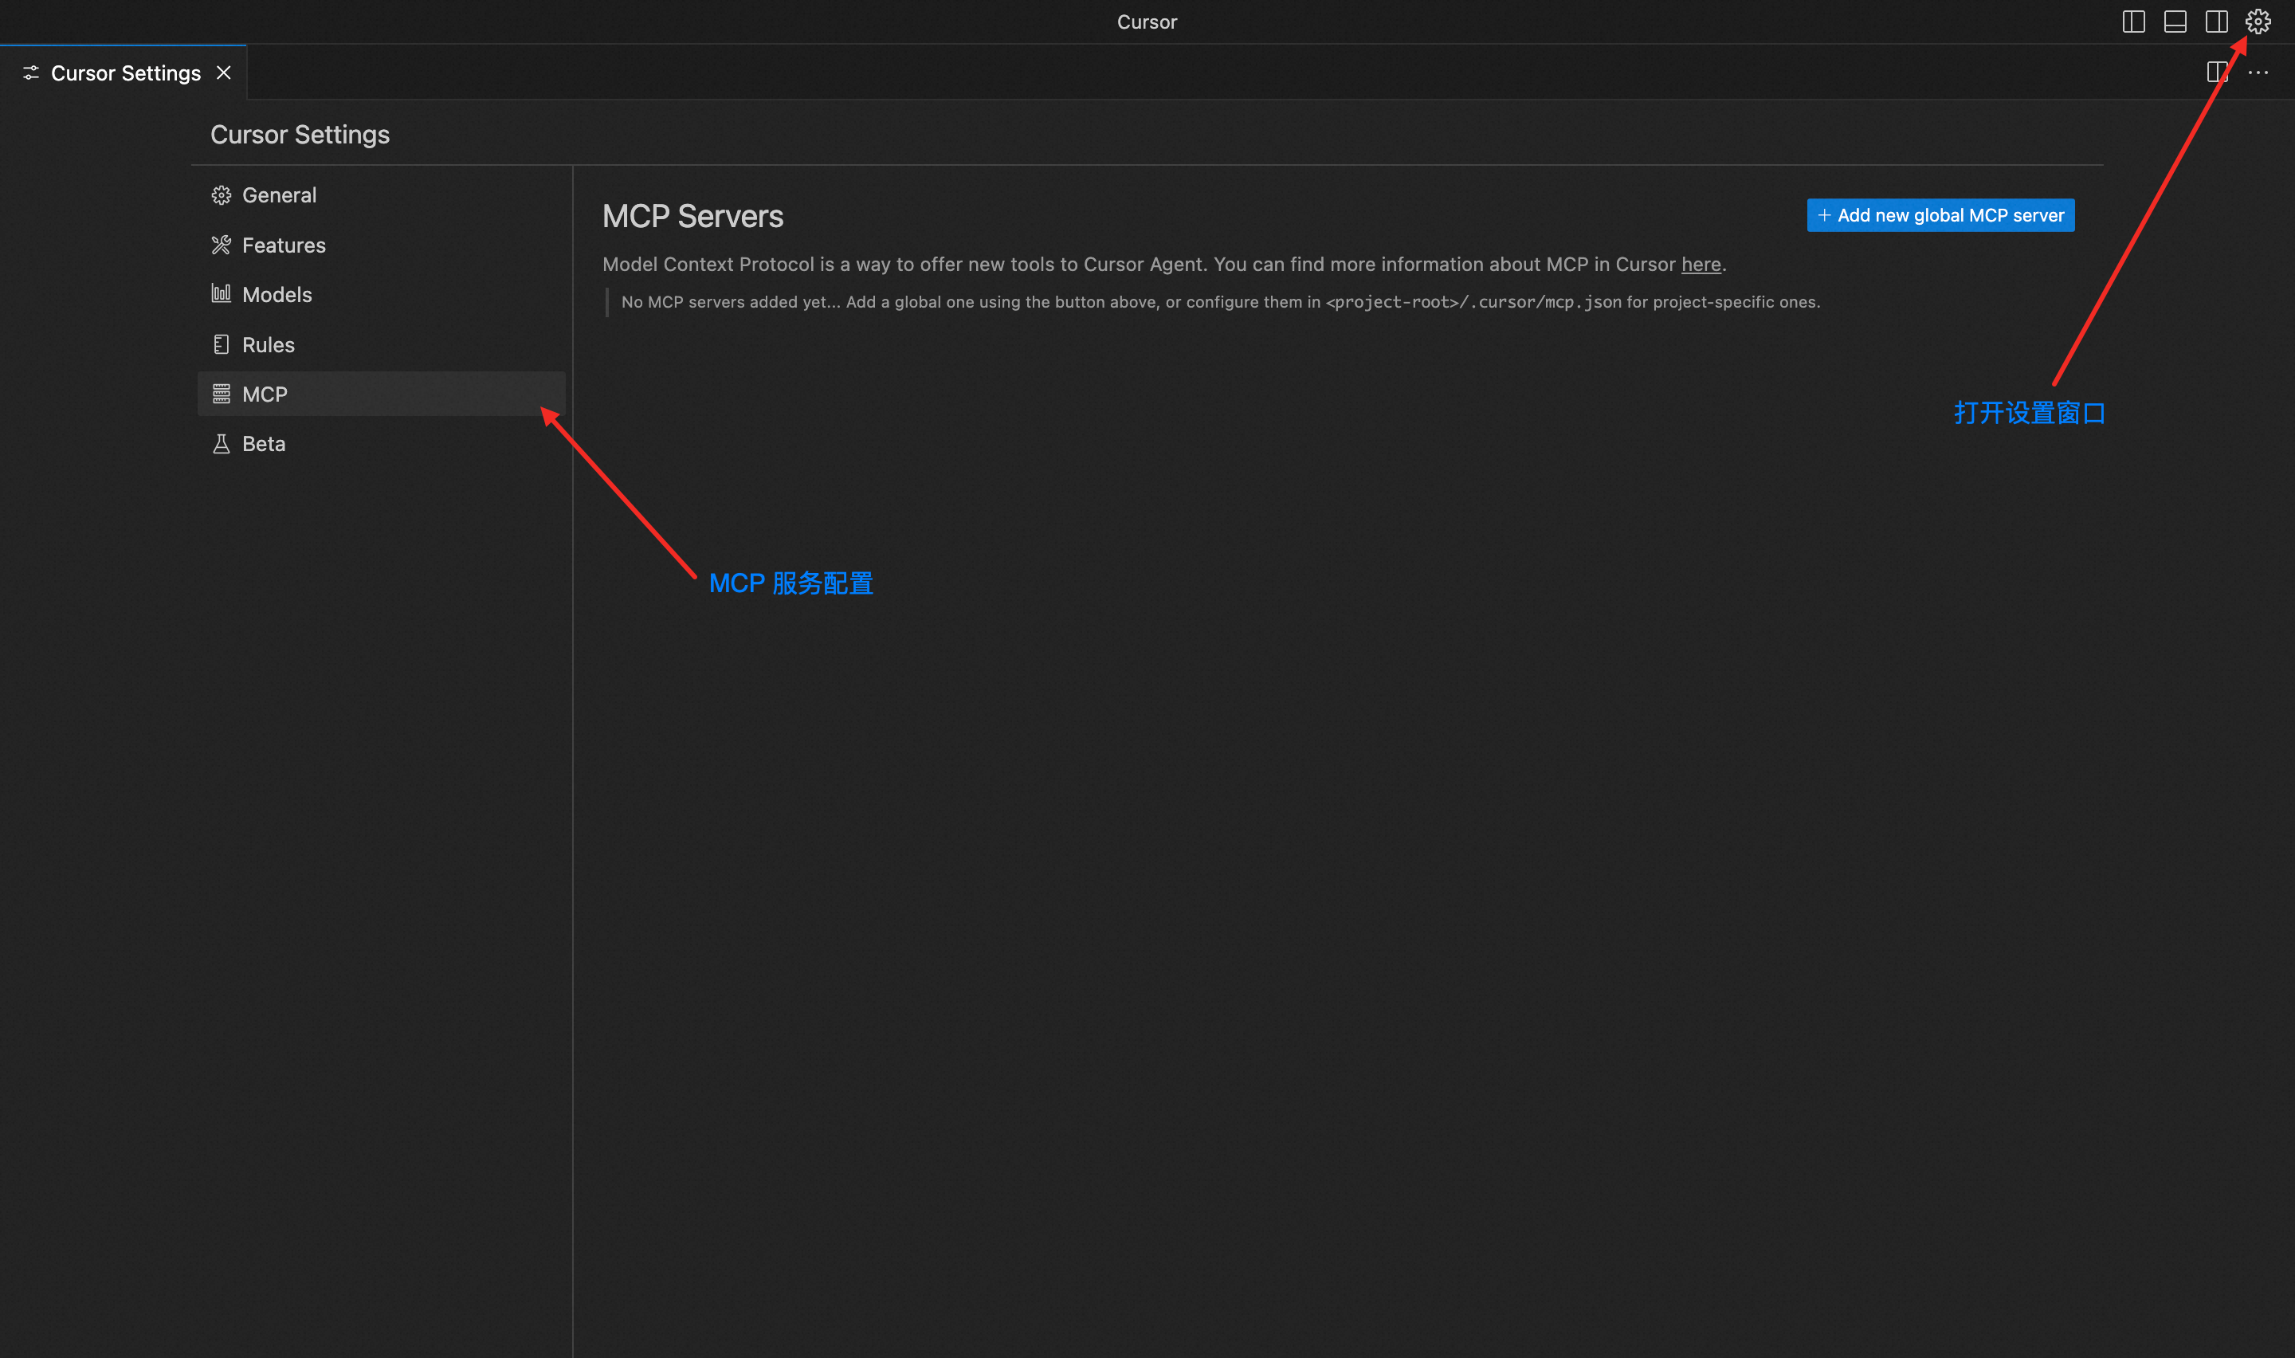Open the Models settings section
The width and height of the screenshot is (2295, 1358).
pos(382,295)
